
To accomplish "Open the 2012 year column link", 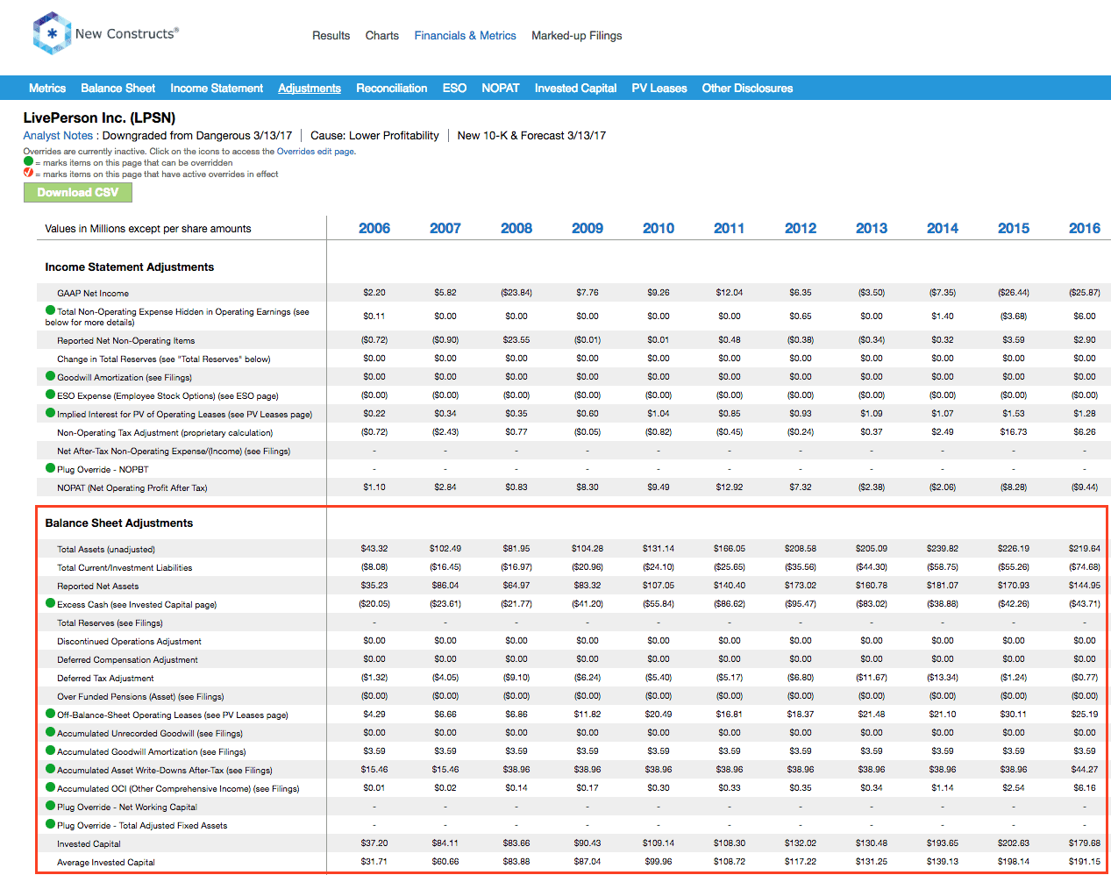I will click(x=801, y=228).
